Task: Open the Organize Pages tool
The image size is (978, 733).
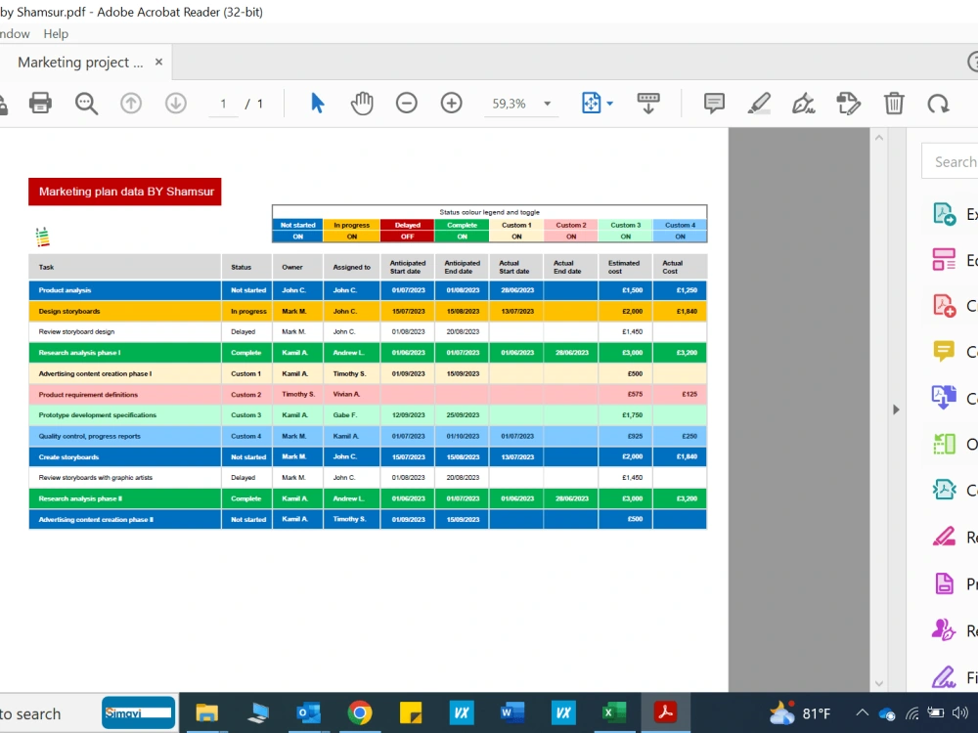Action: (x=944, y=443)
